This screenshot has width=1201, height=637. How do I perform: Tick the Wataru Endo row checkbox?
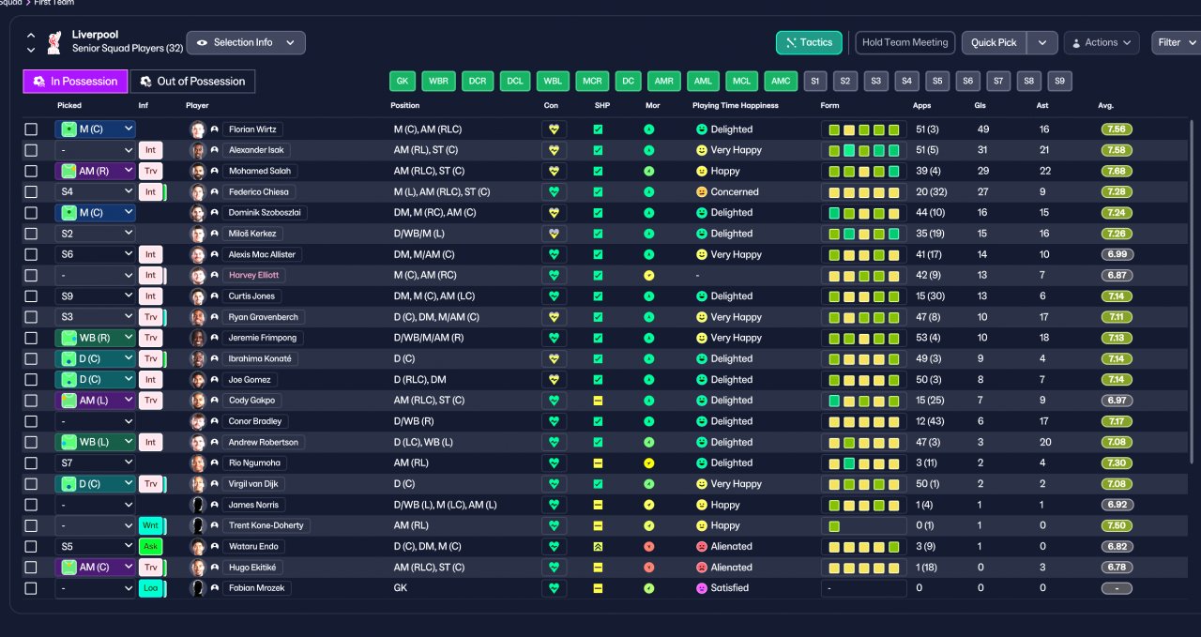pos(31,546)
